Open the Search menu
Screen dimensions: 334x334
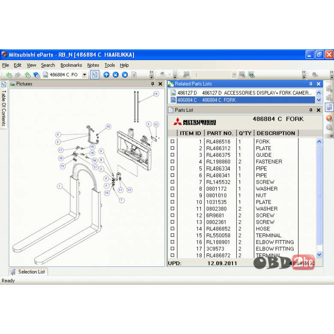pos(48,65)
